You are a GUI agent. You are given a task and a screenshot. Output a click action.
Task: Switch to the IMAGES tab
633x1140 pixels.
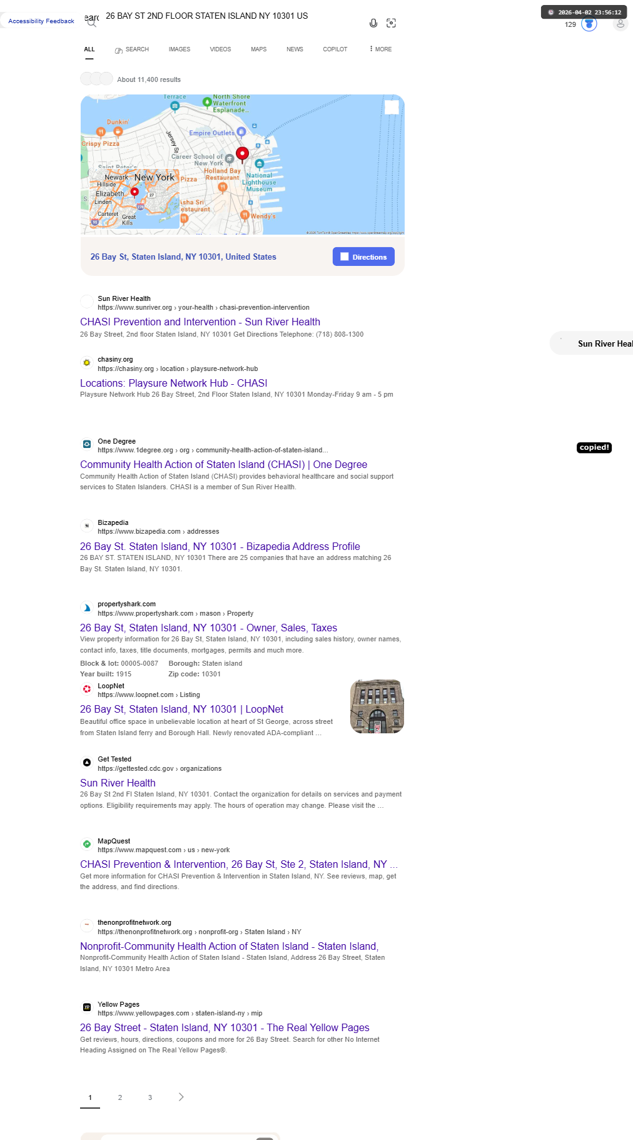click(x=180, y=49)
